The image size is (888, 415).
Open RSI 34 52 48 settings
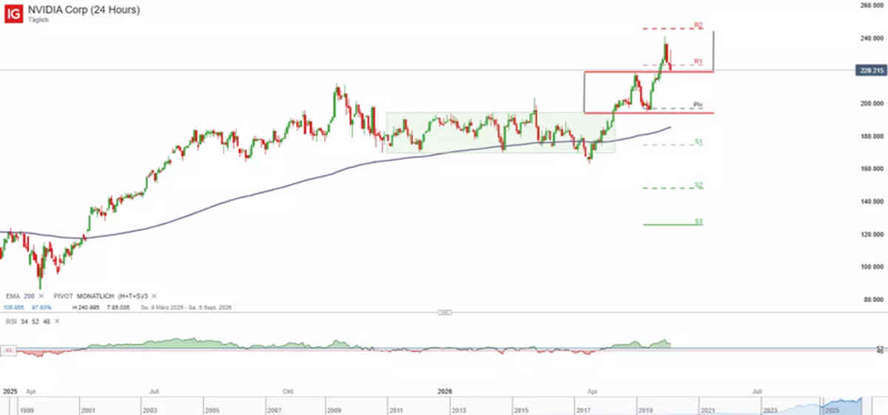[x=27, y=321]
